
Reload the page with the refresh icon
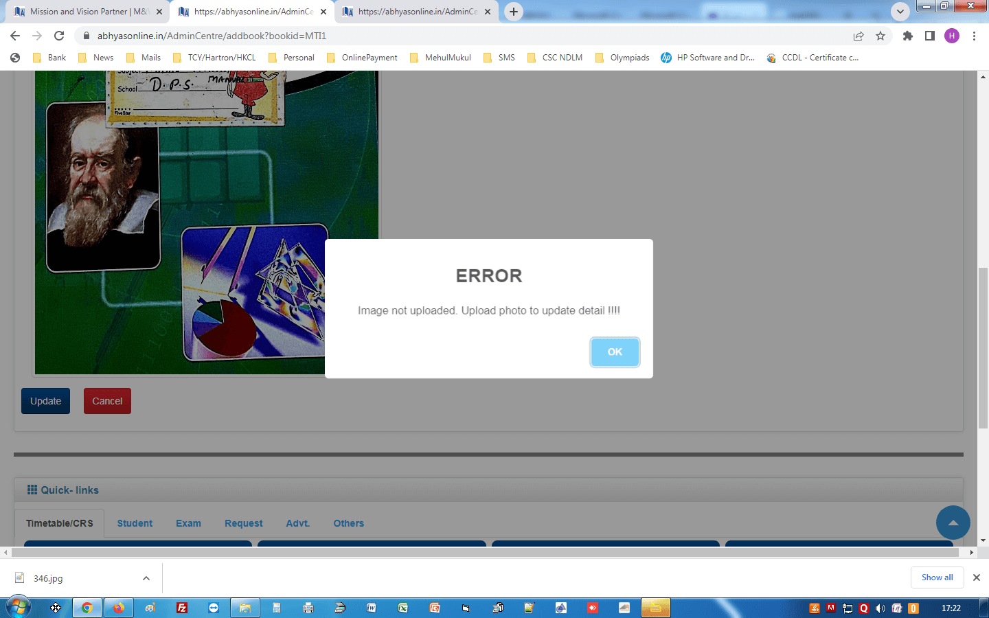coord(59,36)
